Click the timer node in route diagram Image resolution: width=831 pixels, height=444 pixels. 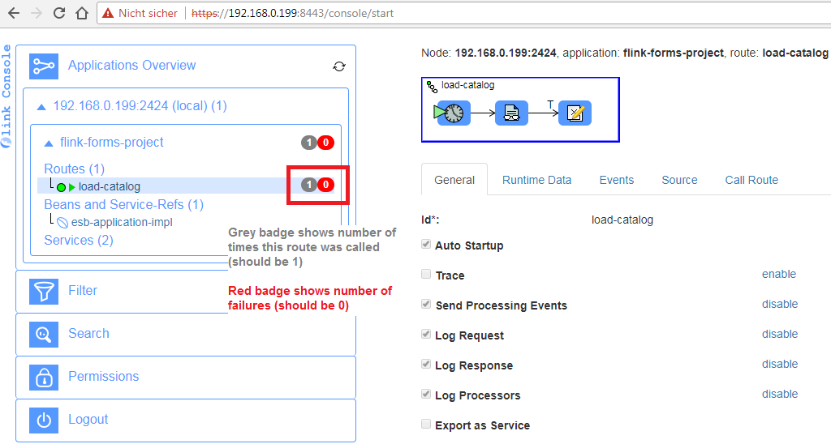[454, 113]
